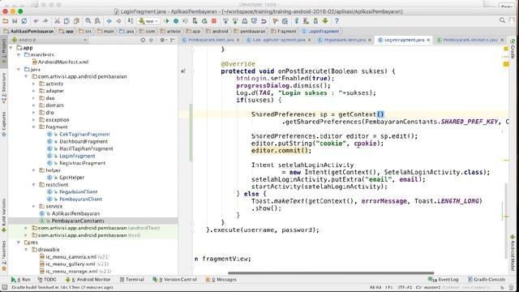Switch to the PegadaianClient.java tab
Image resolution: width=519 pixels, height=292 pixels.
click(344, 40)
